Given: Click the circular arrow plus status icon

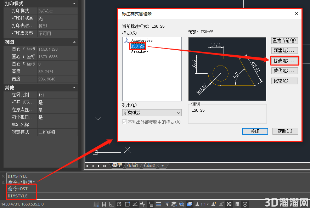Looking at the screenshot, I should 245,204.
